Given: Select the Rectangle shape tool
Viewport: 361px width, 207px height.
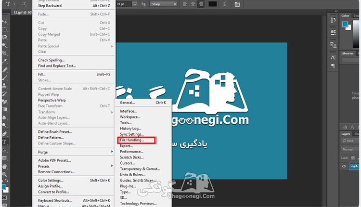Looking at the screenshot, I should pos(4,158).
